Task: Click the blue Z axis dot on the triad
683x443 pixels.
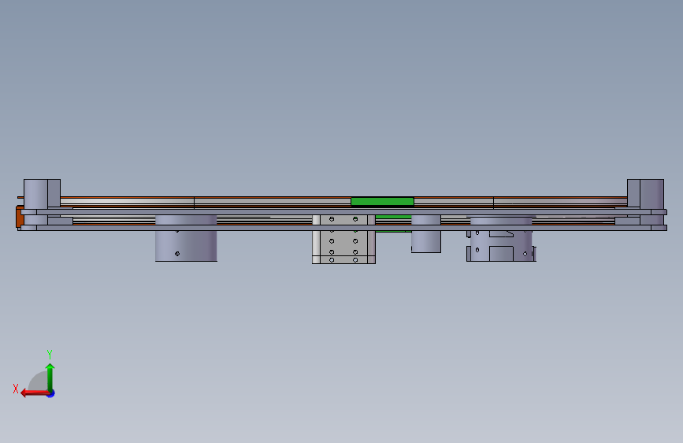Action: click(x=51, y=393)
